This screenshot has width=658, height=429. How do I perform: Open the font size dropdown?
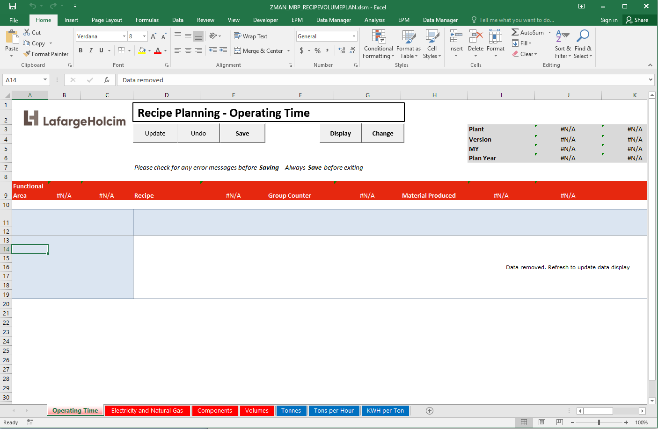[x=144, y=36]
